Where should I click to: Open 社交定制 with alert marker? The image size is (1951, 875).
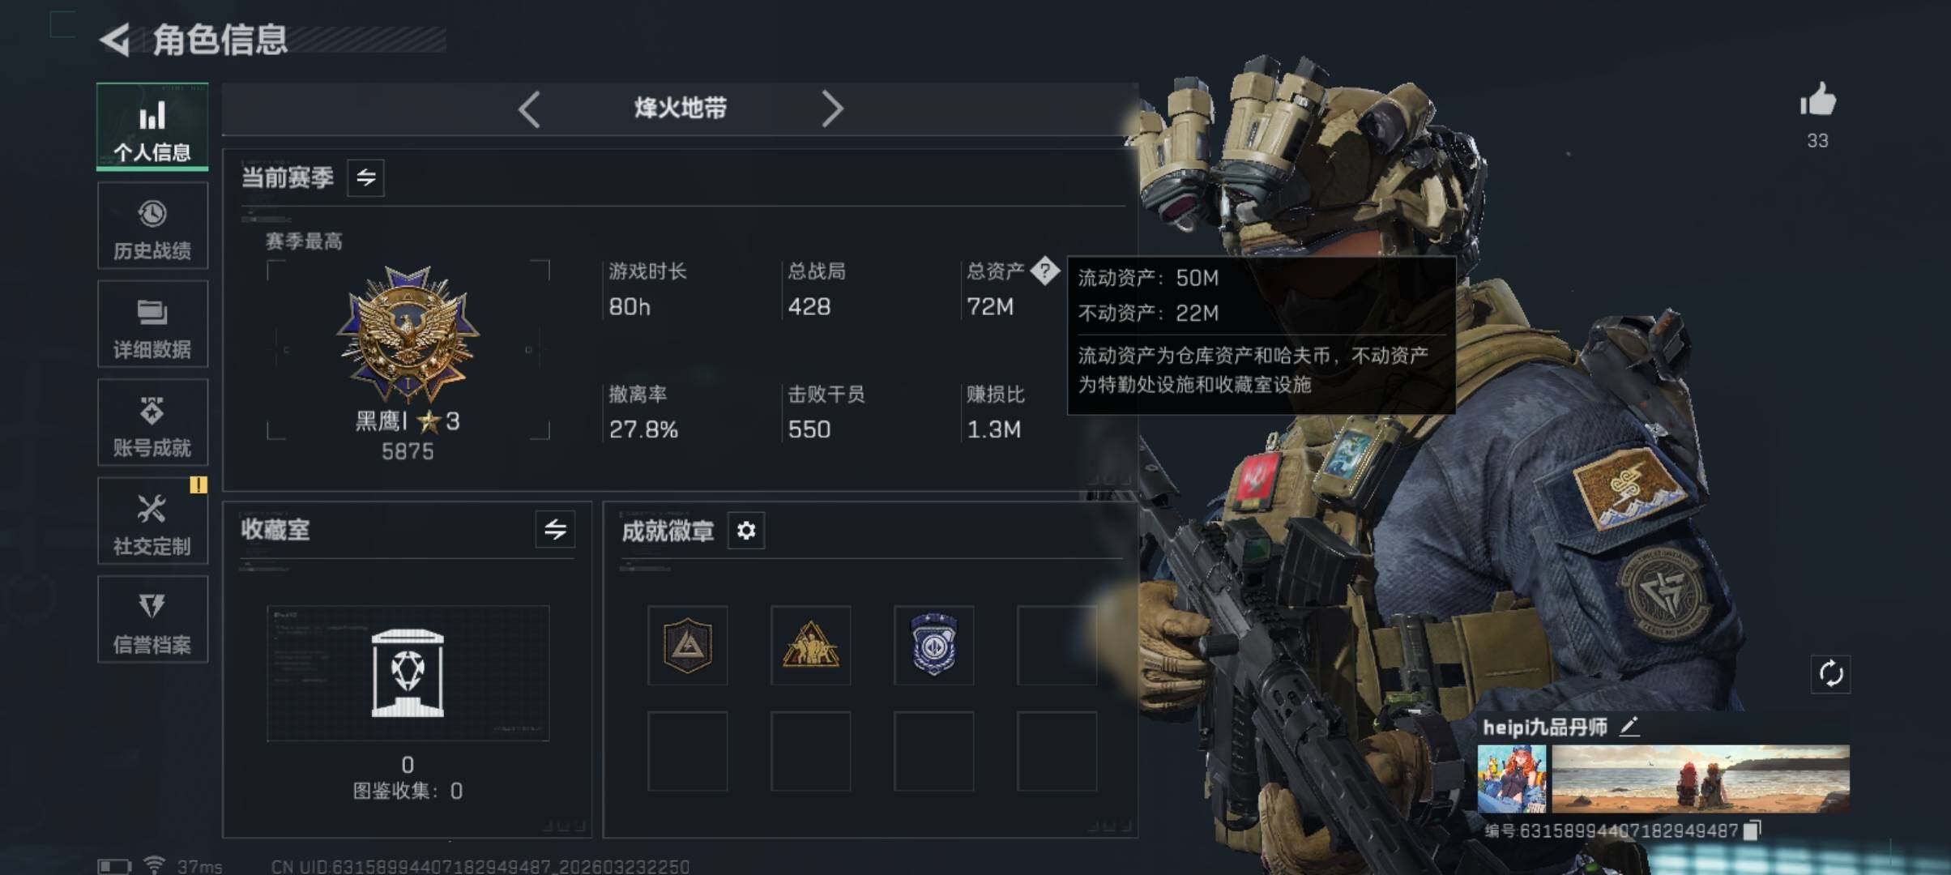[152, 521]
